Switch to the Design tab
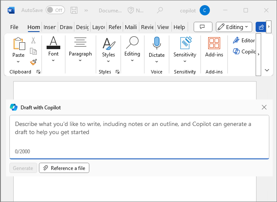 pos(83,27)
